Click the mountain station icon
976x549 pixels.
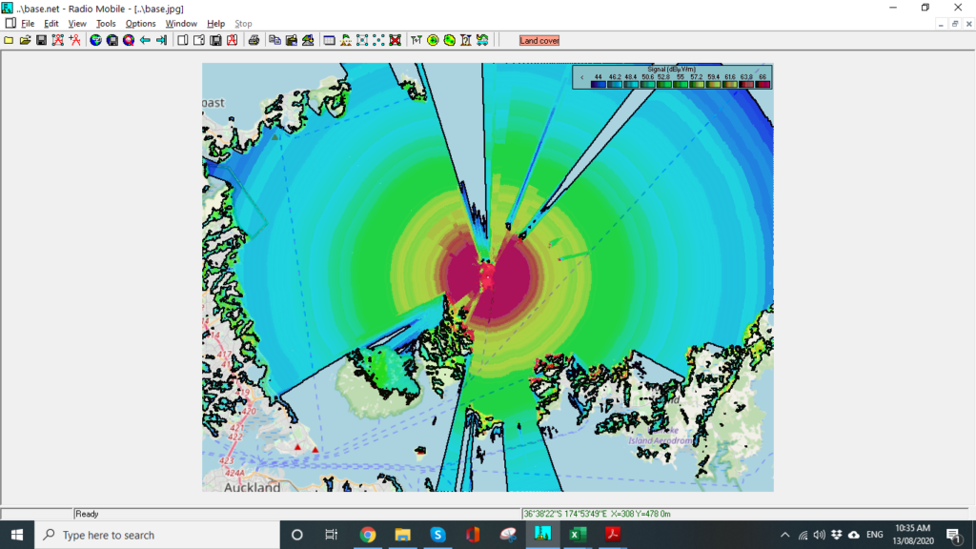pyautogui.click(x=345, y=40)
